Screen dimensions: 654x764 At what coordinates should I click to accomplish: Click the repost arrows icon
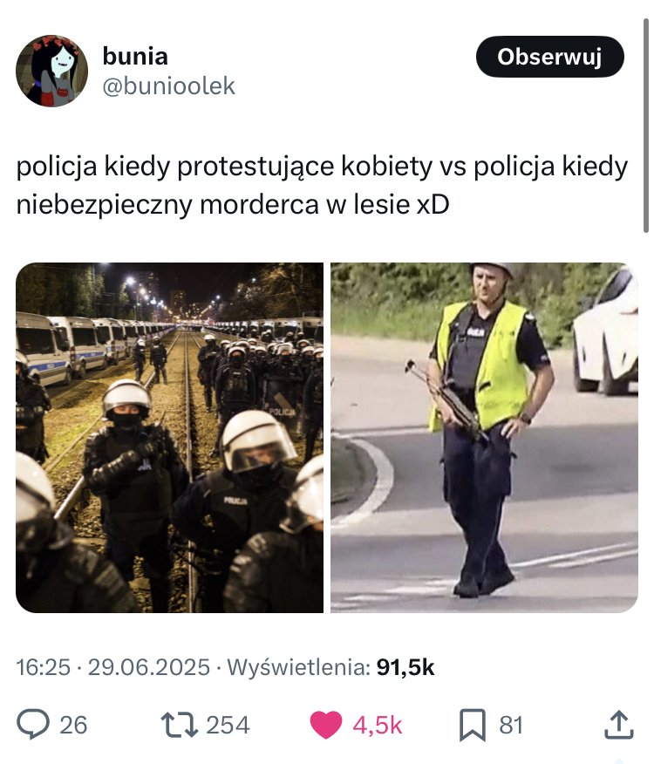coord(179,725)
